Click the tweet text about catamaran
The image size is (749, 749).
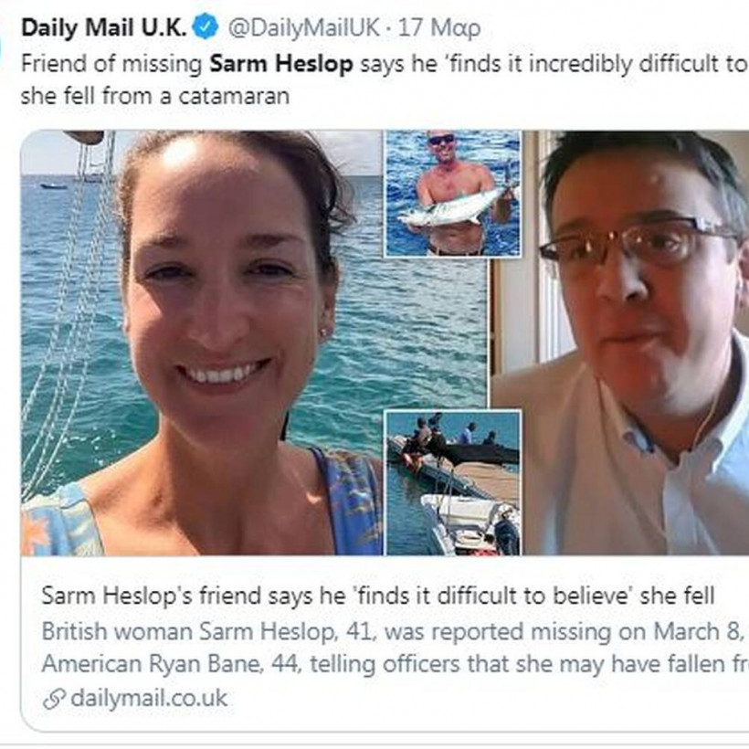pos(385,79)
